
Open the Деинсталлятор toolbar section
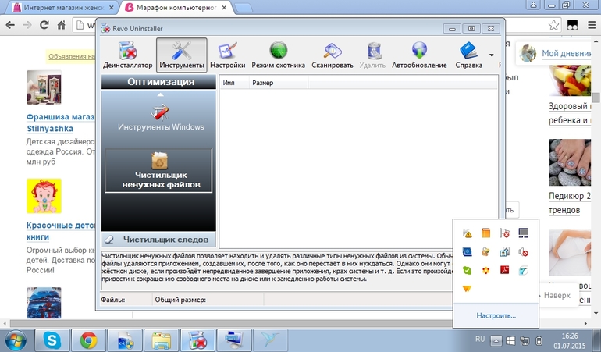click(x=128, y=55)
